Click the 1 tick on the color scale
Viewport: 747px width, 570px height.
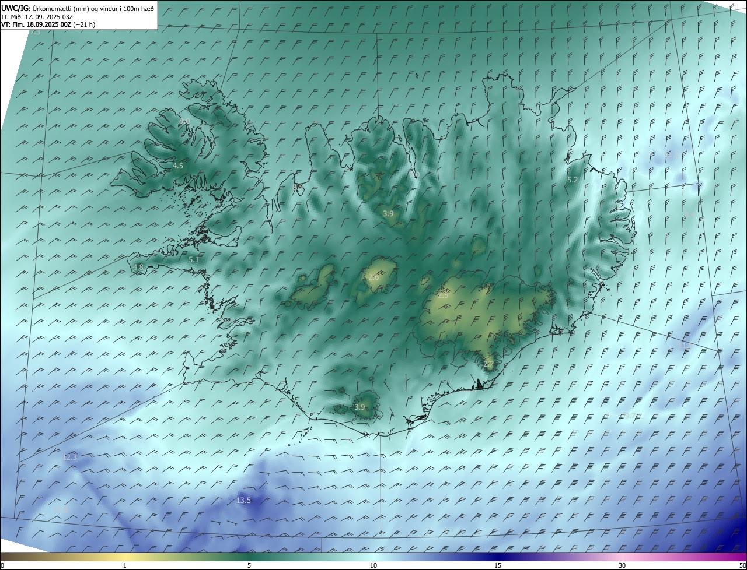(x=125, y=566)
